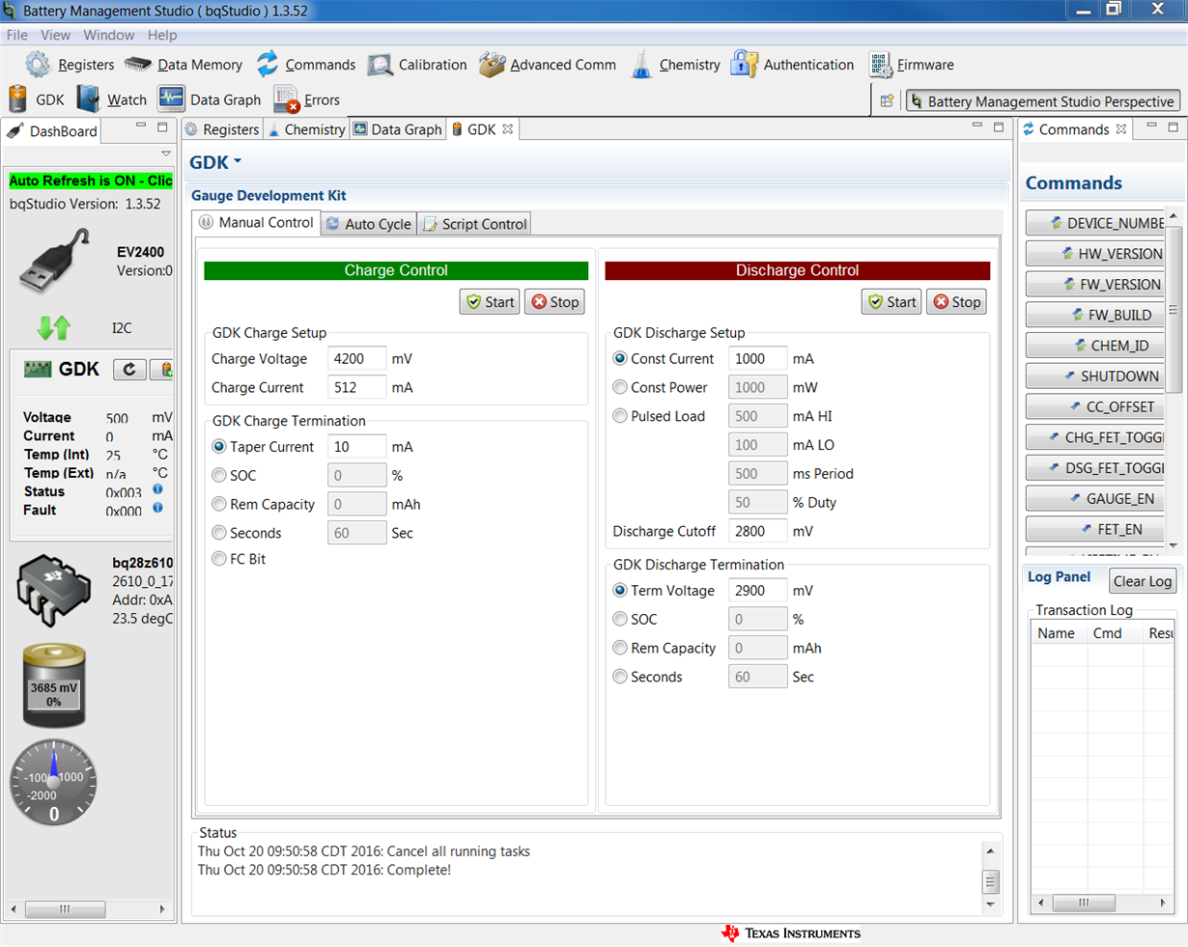Send the SHUTDOWN command
This screenshot has height=947, width=1188.
[1097, 376]
